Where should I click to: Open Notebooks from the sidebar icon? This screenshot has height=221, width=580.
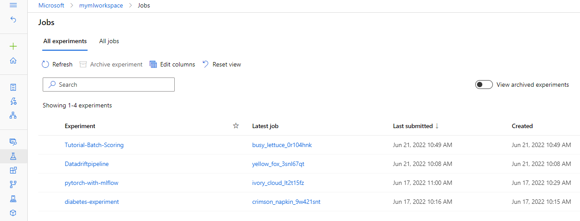13,87
